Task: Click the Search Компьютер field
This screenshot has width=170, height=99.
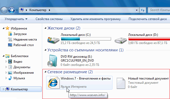Action: click(159, 10)
